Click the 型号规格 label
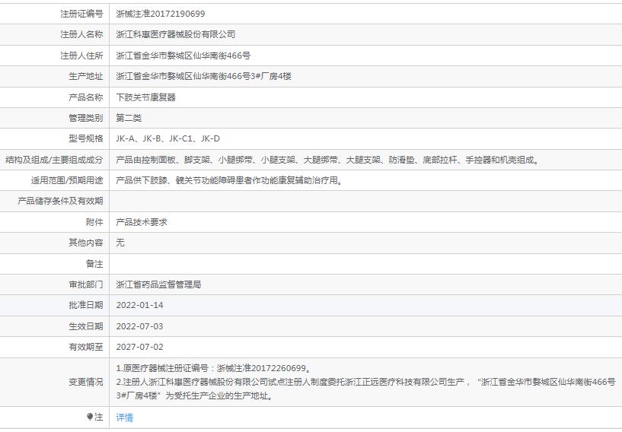This screenshot has width=622, height=432. tap(86, 138)
